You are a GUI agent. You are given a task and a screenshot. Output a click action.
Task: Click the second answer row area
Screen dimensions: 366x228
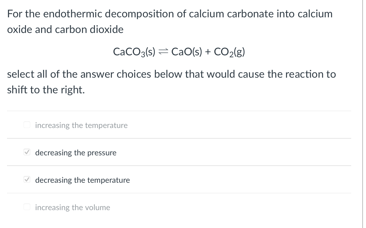pos(179,152)
